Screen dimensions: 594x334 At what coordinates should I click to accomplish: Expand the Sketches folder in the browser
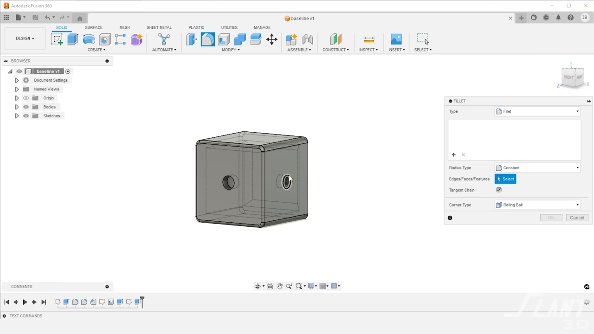17,116
